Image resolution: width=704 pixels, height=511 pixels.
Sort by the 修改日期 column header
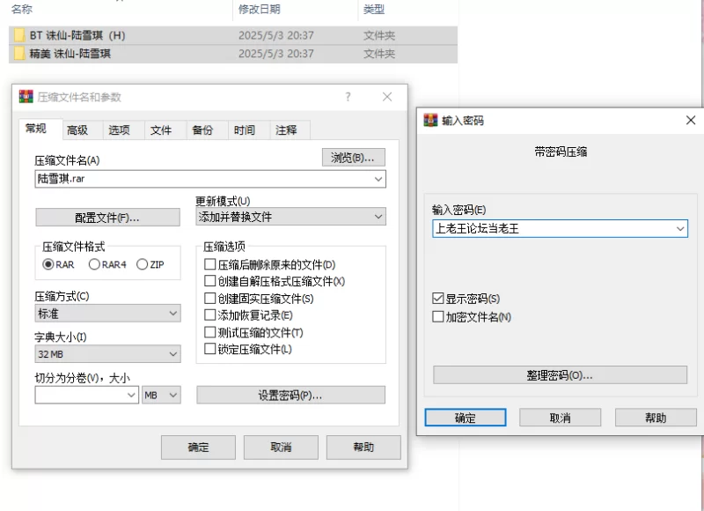(x=259, y=9)
